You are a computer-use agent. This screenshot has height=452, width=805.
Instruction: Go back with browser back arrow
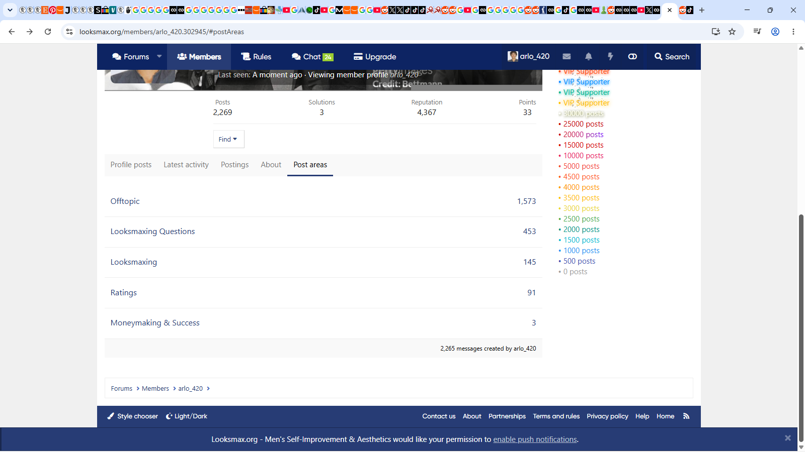12,32
